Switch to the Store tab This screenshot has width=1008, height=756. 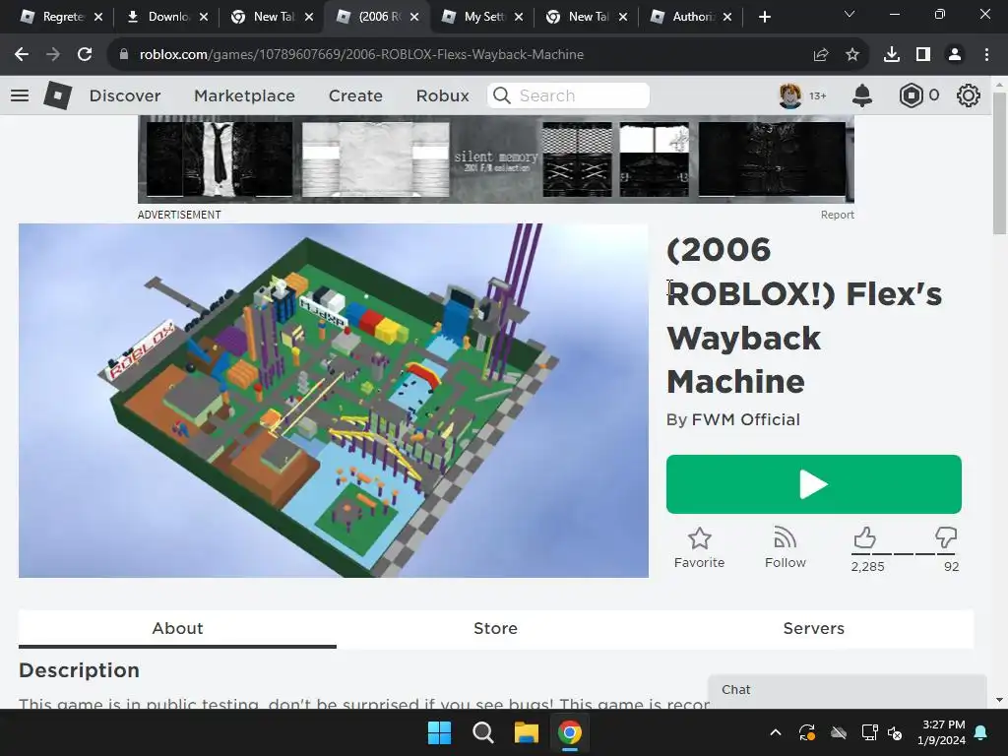(x=496, y=628)
